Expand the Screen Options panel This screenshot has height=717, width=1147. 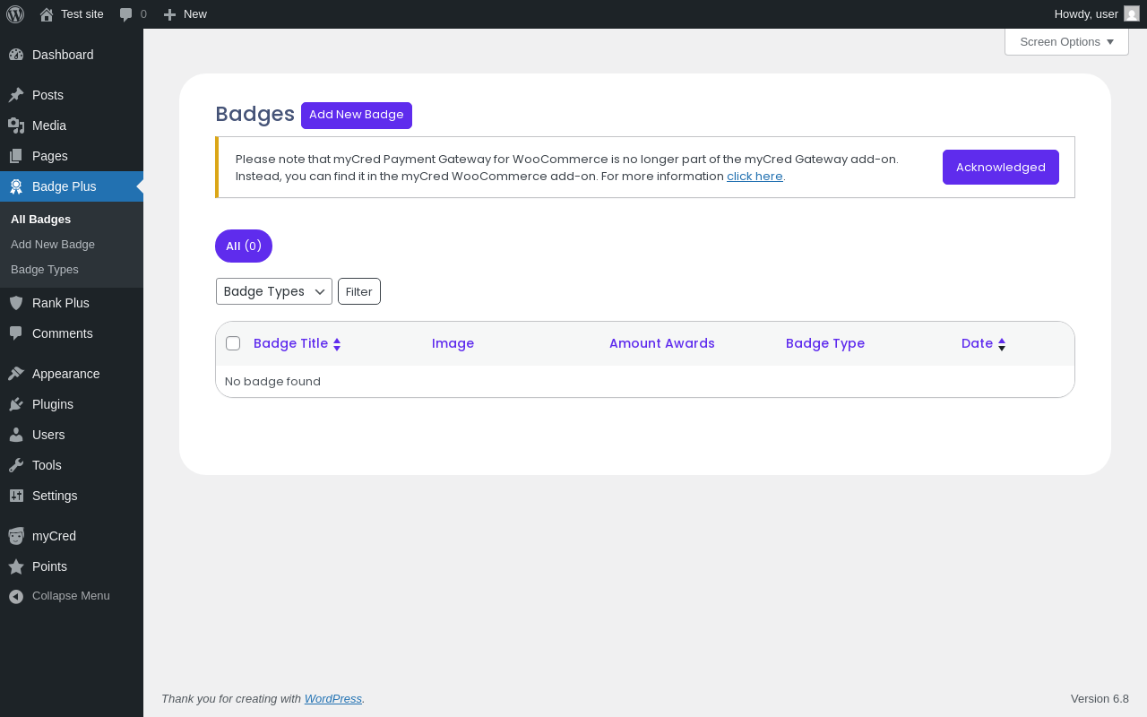(x=1066, y=41)
